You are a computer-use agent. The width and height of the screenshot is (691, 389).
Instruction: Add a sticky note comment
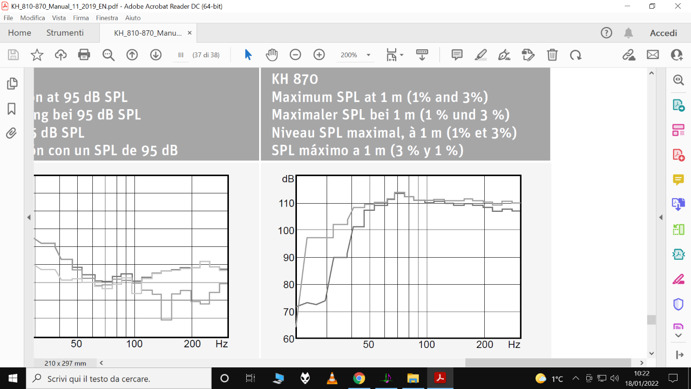point(457,55)
